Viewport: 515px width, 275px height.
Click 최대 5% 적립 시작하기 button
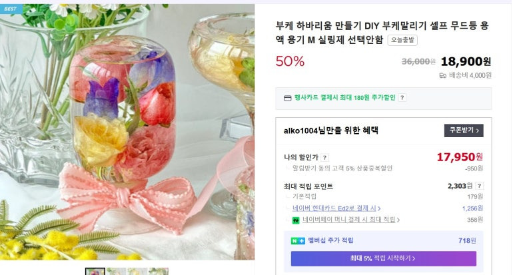(383, 258)
